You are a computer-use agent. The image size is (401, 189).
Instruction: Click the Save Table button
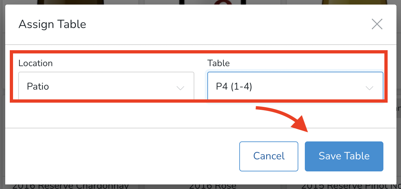344,156
